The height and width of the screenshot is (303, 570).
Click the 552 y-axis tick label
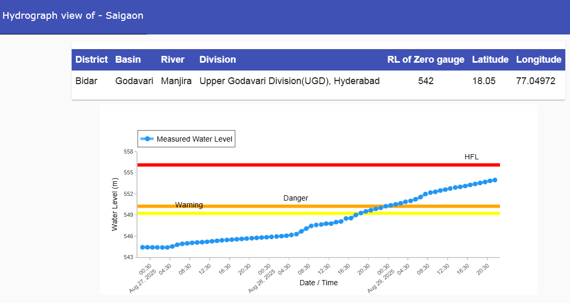coord(128,194)
